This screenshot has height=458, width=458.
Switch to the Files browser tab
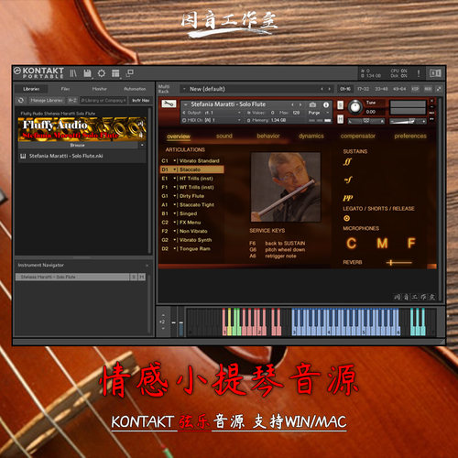[65, 89]
